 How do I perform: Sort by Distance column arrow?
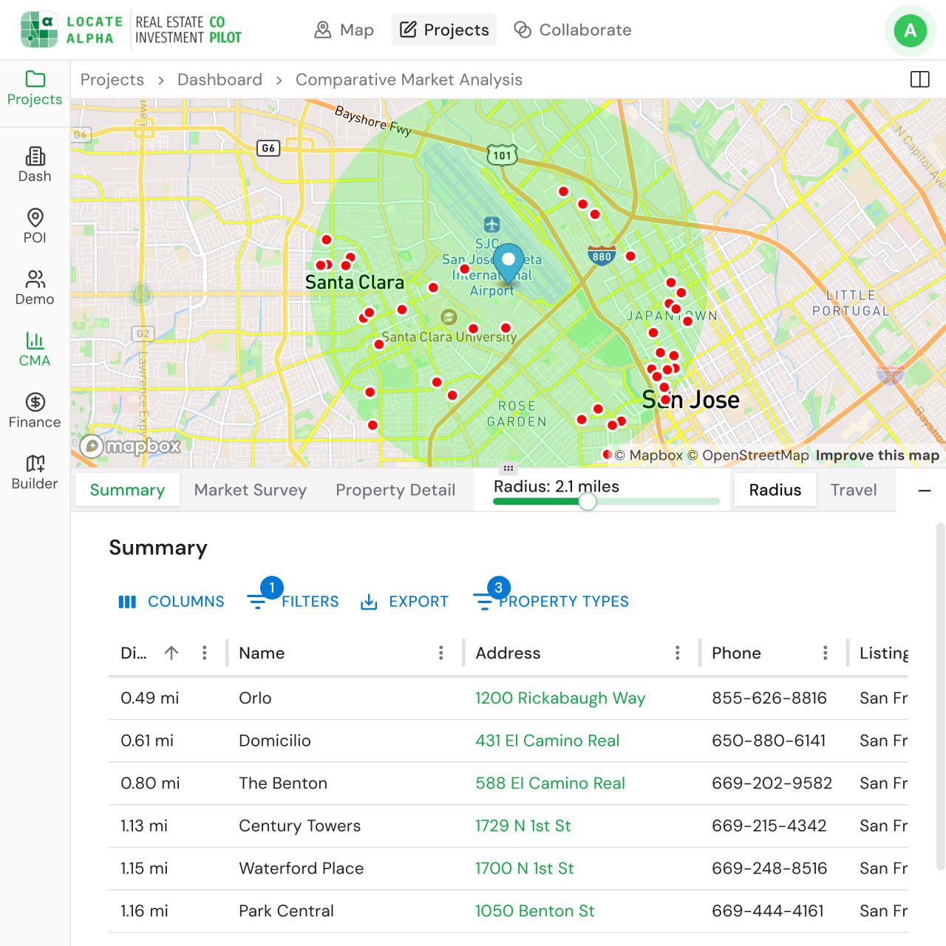tap(171, 653)
